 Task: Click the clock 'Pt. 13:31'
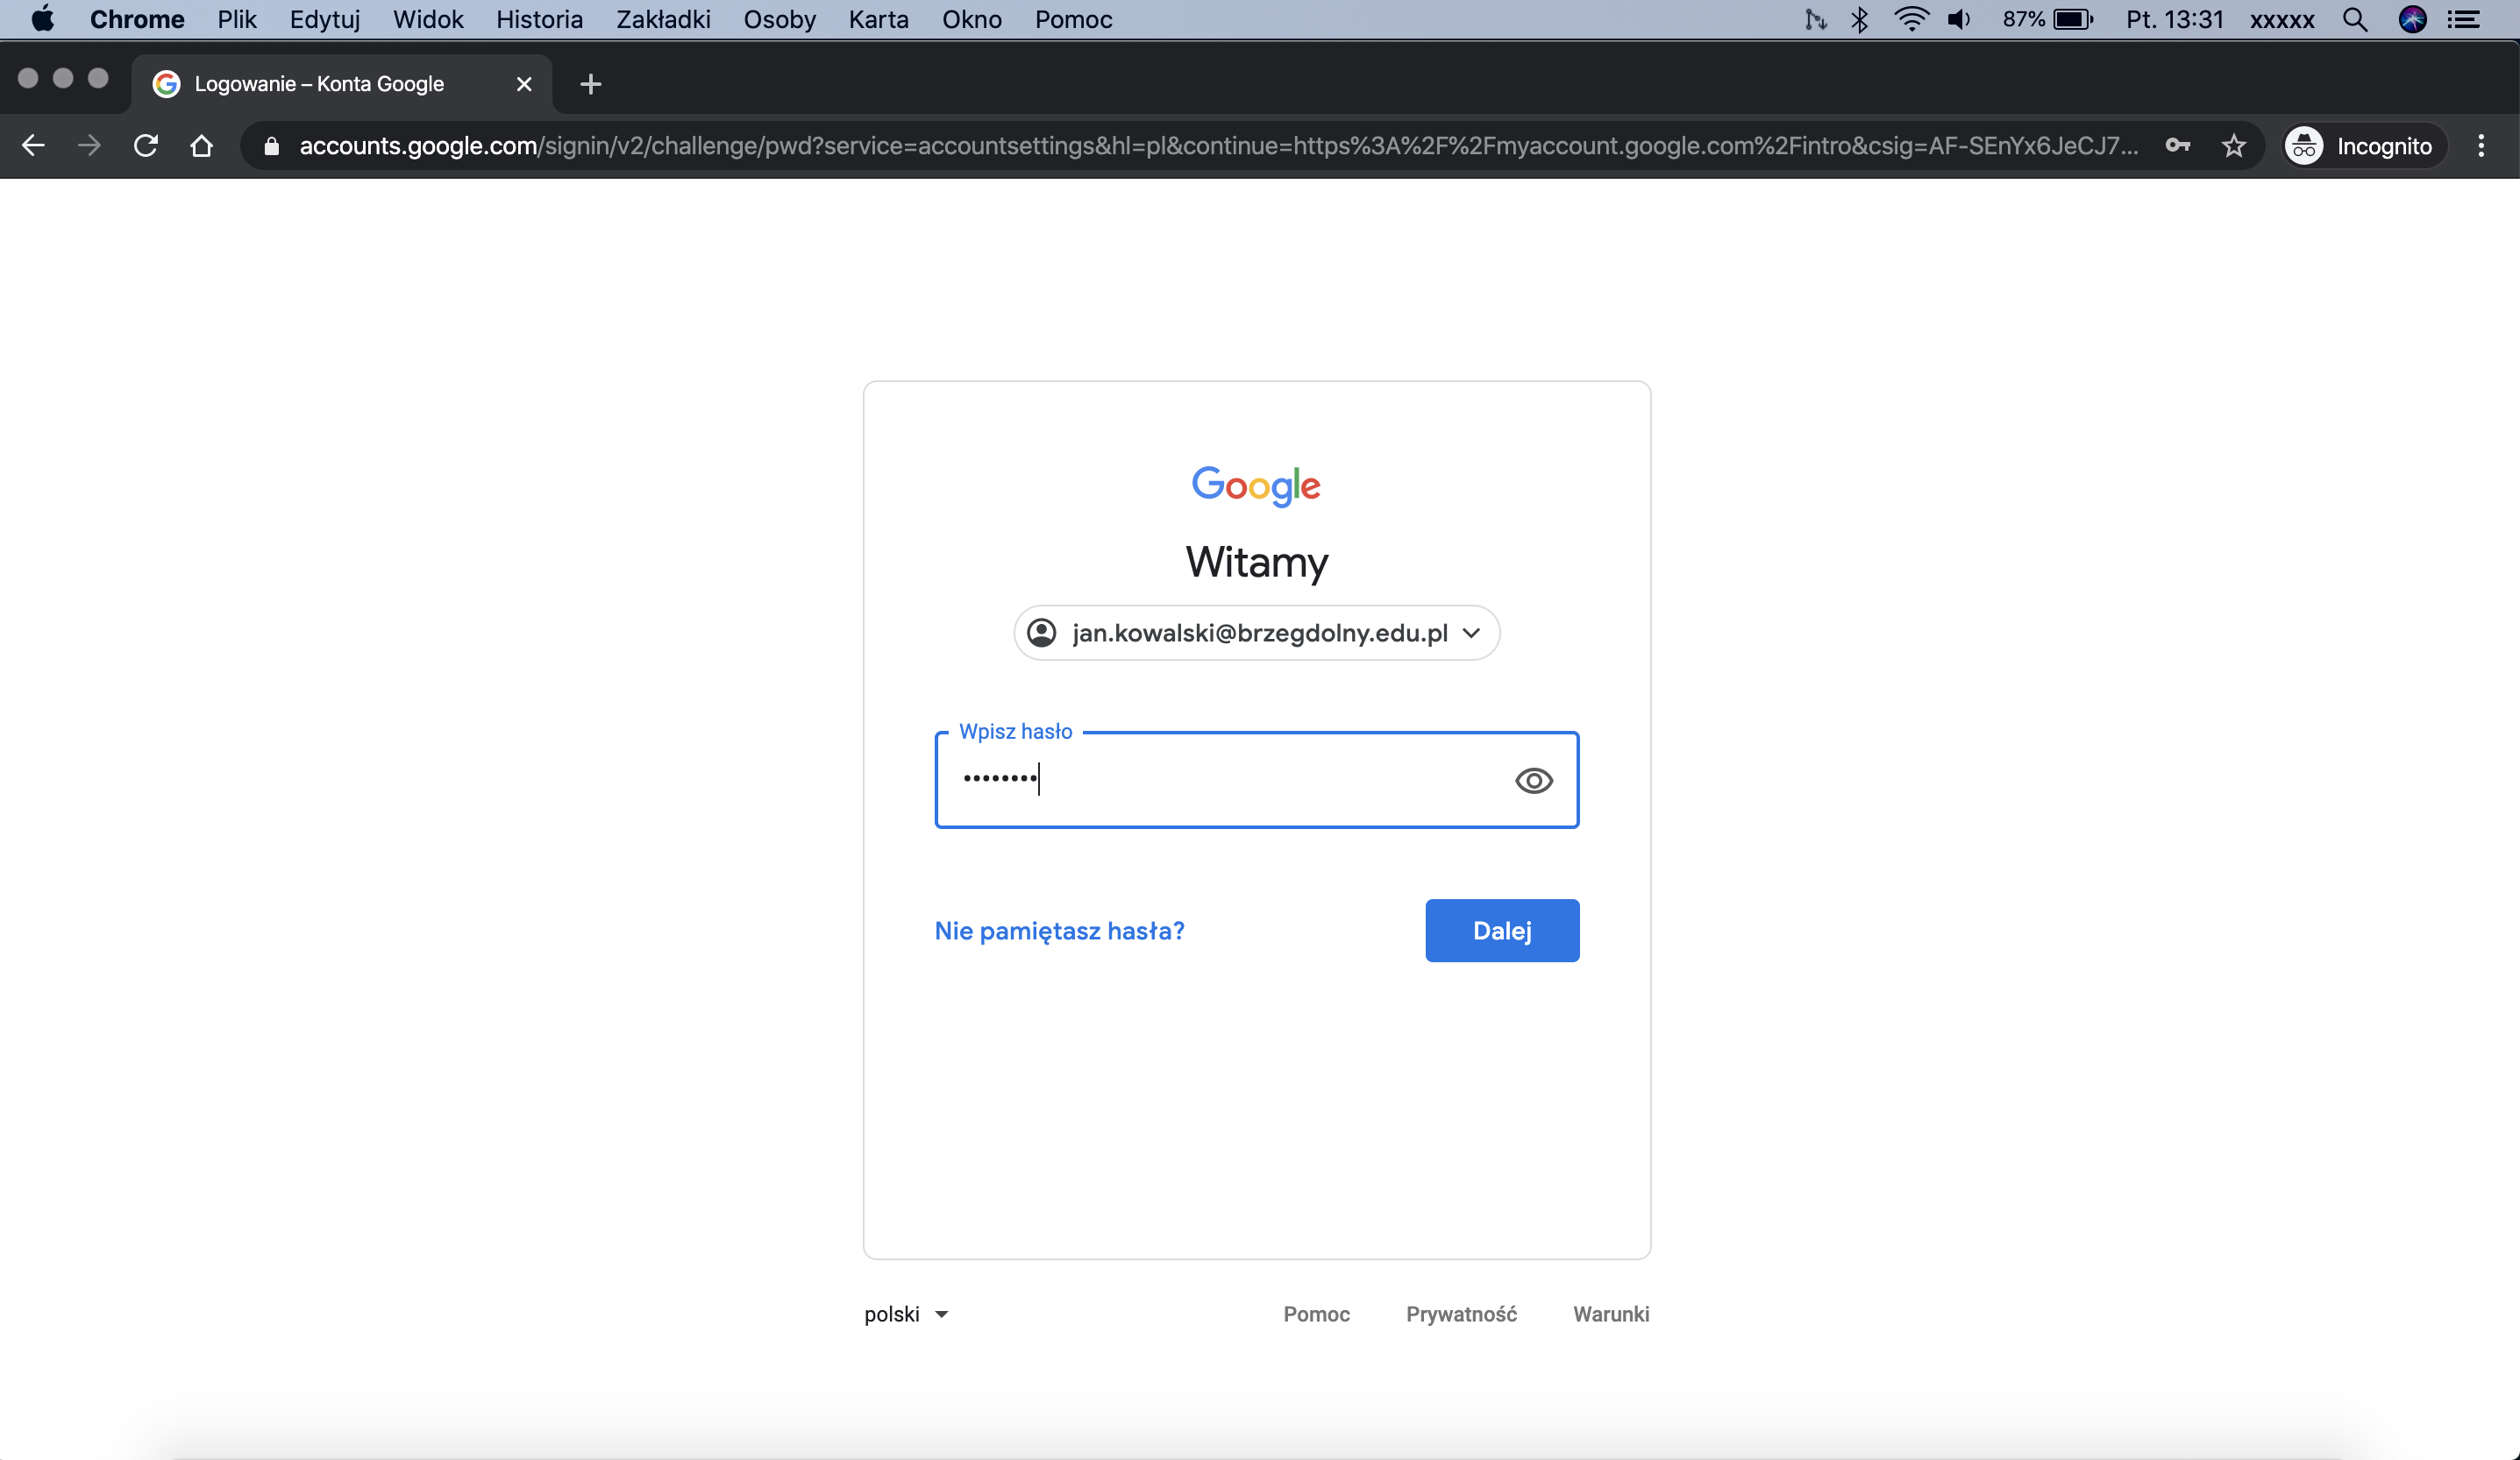coord(2174,19)
